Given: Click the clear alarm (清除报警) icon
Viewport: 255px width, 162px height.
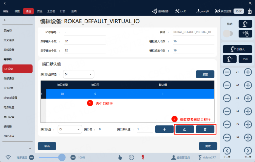Looking at the screenshot, I should tap(155, 11).
